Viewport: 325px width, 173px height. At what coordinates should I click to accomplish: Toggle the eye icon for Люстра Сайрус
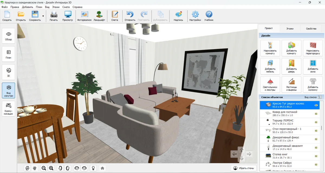pos(316,165)
